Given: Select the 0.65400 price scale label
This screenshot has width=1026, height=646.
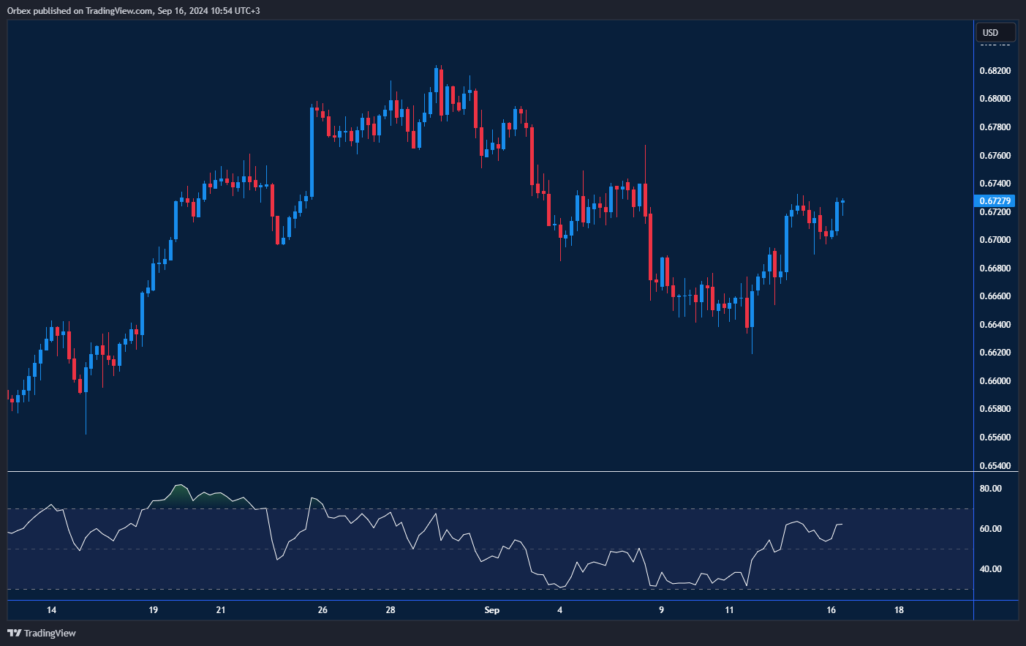Looking at the screenshot, I should tap(995, 466).
